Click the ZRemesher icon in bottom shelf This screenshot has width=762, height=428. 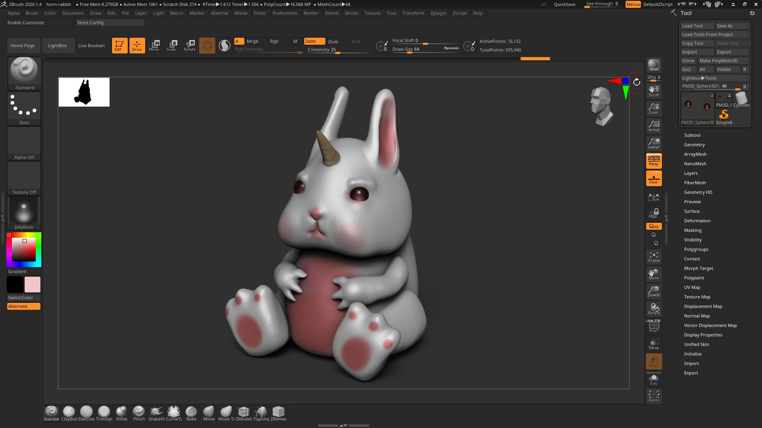278,413
